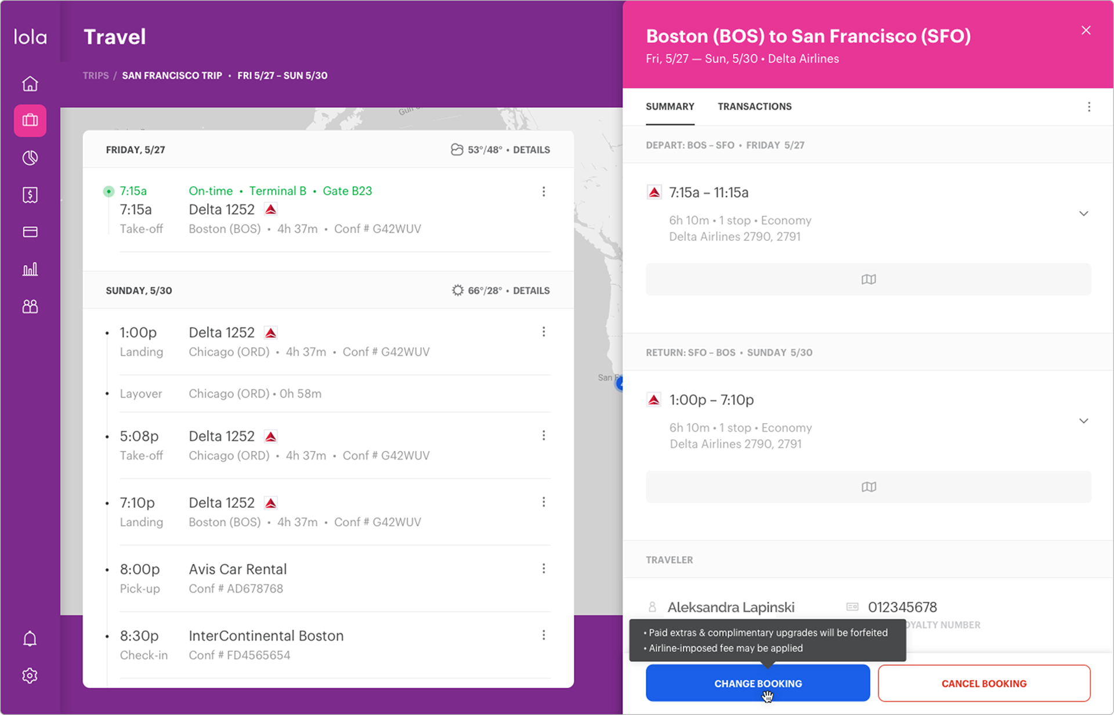
Task: Show the map for the return flight
Action: [x=868, y=487]
